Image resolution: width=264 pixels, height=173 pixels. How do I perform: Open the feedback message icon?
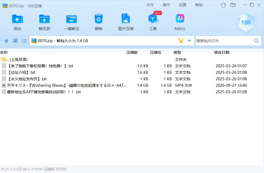coord(233,5)
